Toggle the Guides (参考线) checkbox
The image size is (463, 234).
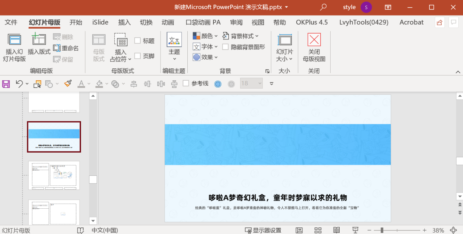tap(186, 83)
